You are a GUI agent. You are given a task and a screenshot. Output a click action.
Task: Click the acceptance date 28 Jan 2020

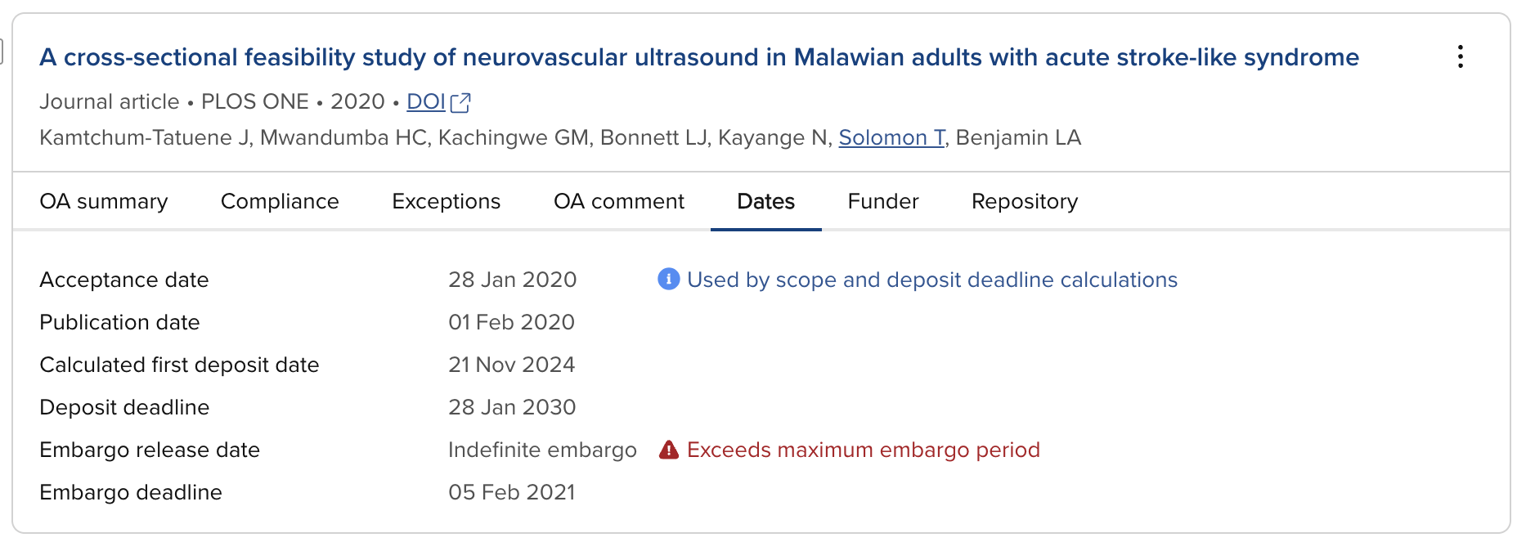[x=512, y=280]
